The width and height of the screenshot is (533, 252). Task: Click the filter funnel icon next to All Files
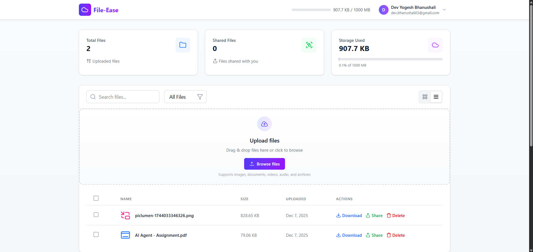(x=200, y=97)
